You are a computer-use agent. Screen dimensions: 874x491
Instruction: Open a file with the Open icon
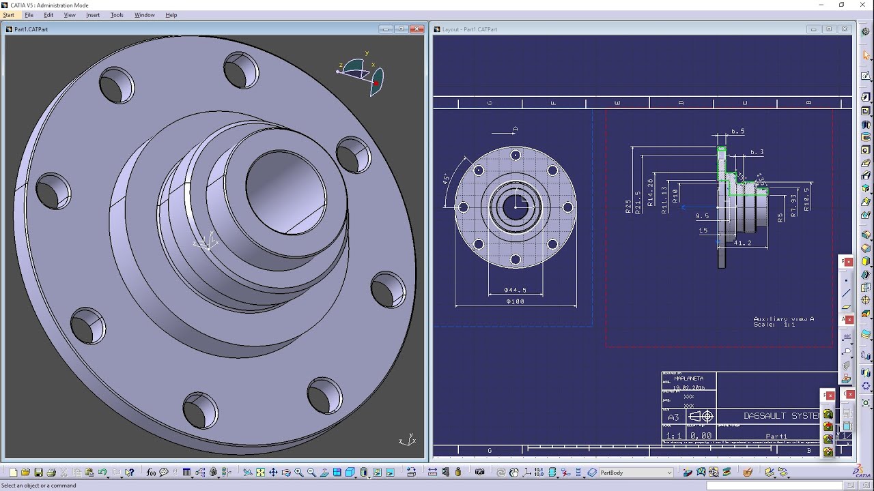pos(25,472)
